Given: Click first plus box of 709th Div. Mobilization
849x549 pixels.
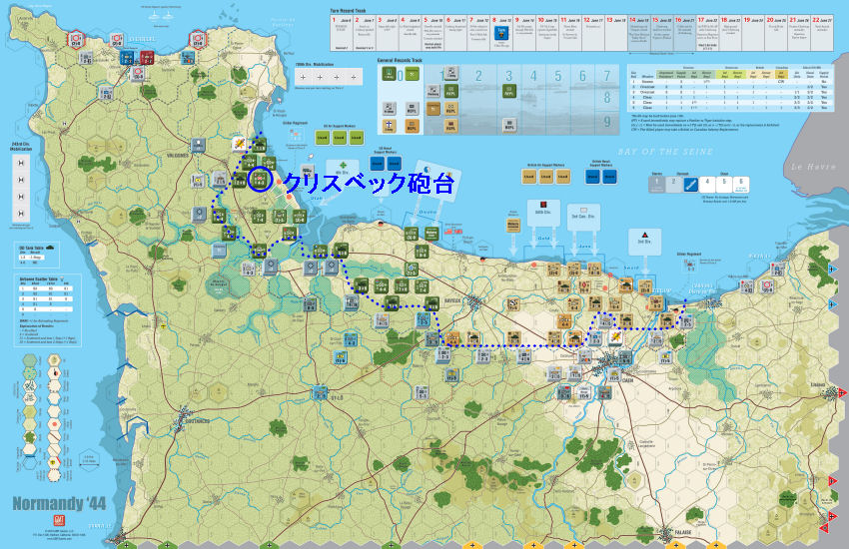Looking at the screenshot, I should tap(303, 77).
